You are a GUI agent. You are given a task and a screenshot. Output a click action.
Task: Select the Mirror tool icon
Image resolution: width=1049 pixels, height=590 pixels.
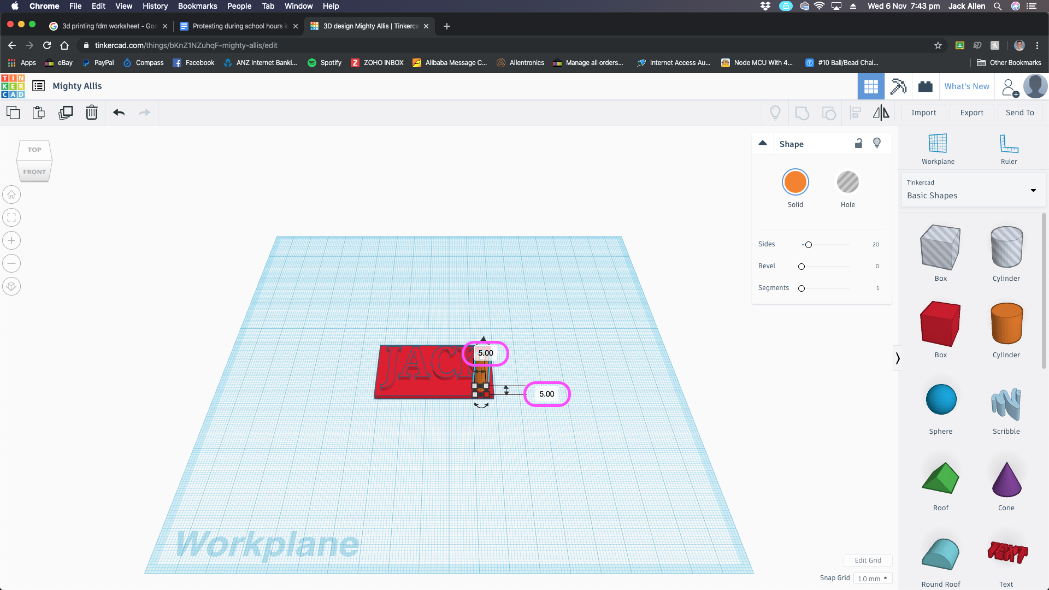[882, 113]
